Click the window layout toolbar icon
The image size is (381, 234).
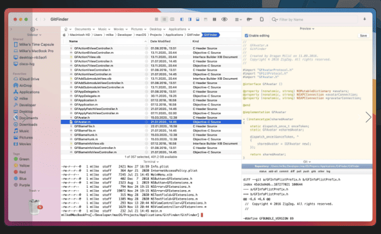(x=205, y=19)
